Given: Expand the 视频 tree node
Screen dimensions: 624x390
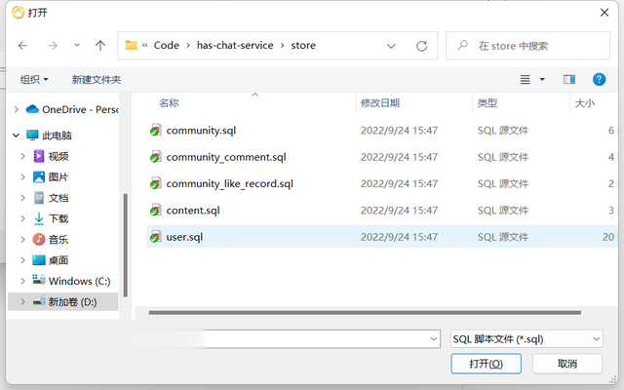Looking at the screenshot, I should 22,156.
